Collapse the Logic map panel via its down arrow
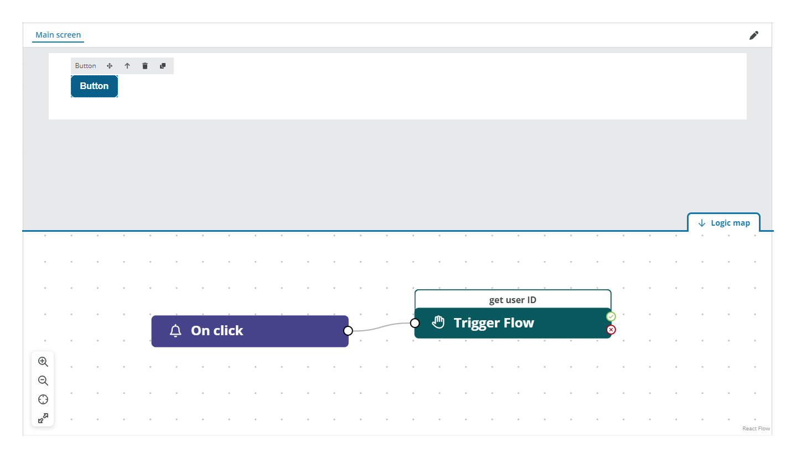Viewport: 796px width, 458px height. click(701, 222)
